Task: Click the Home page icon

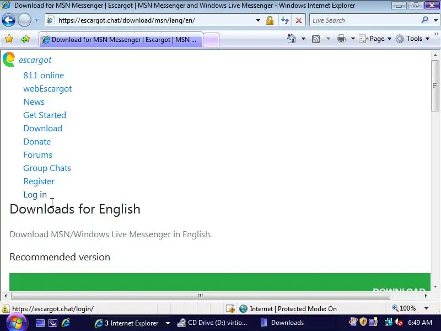Action: point(292,39)
